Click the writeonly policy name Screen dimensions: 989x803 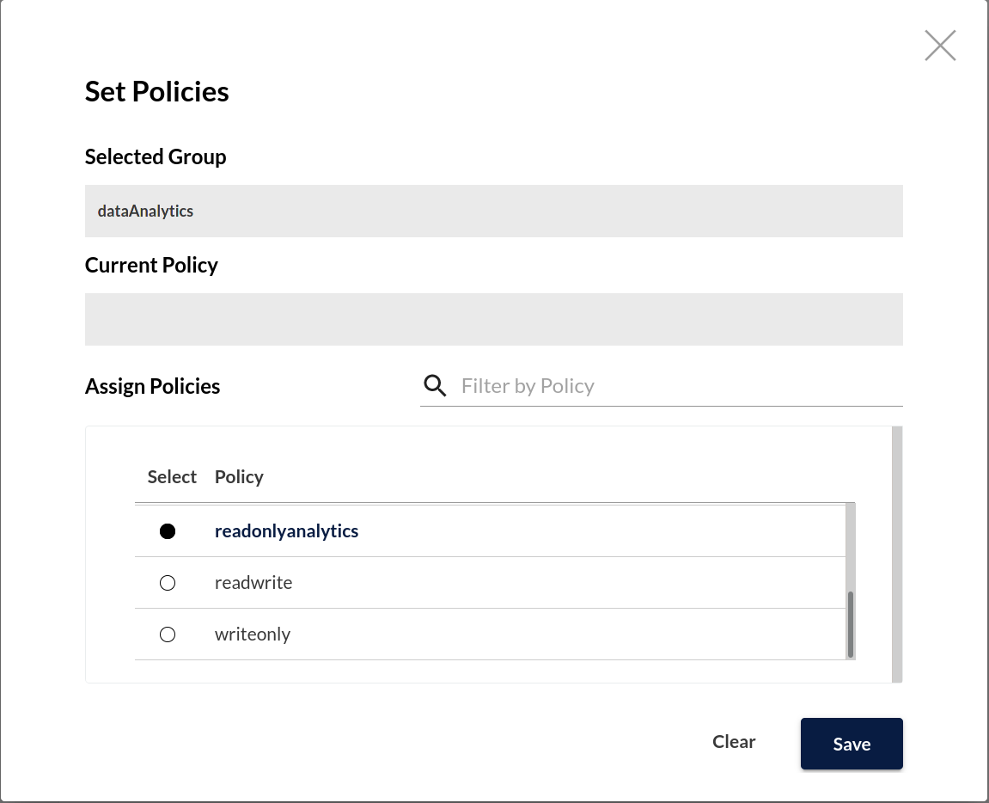(252, 634)
